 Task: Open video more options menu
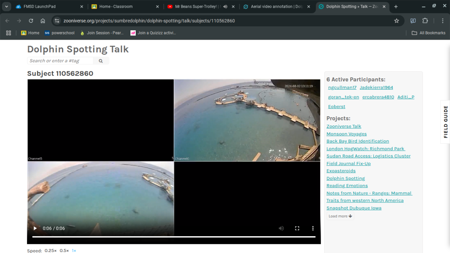coord(313,228)
